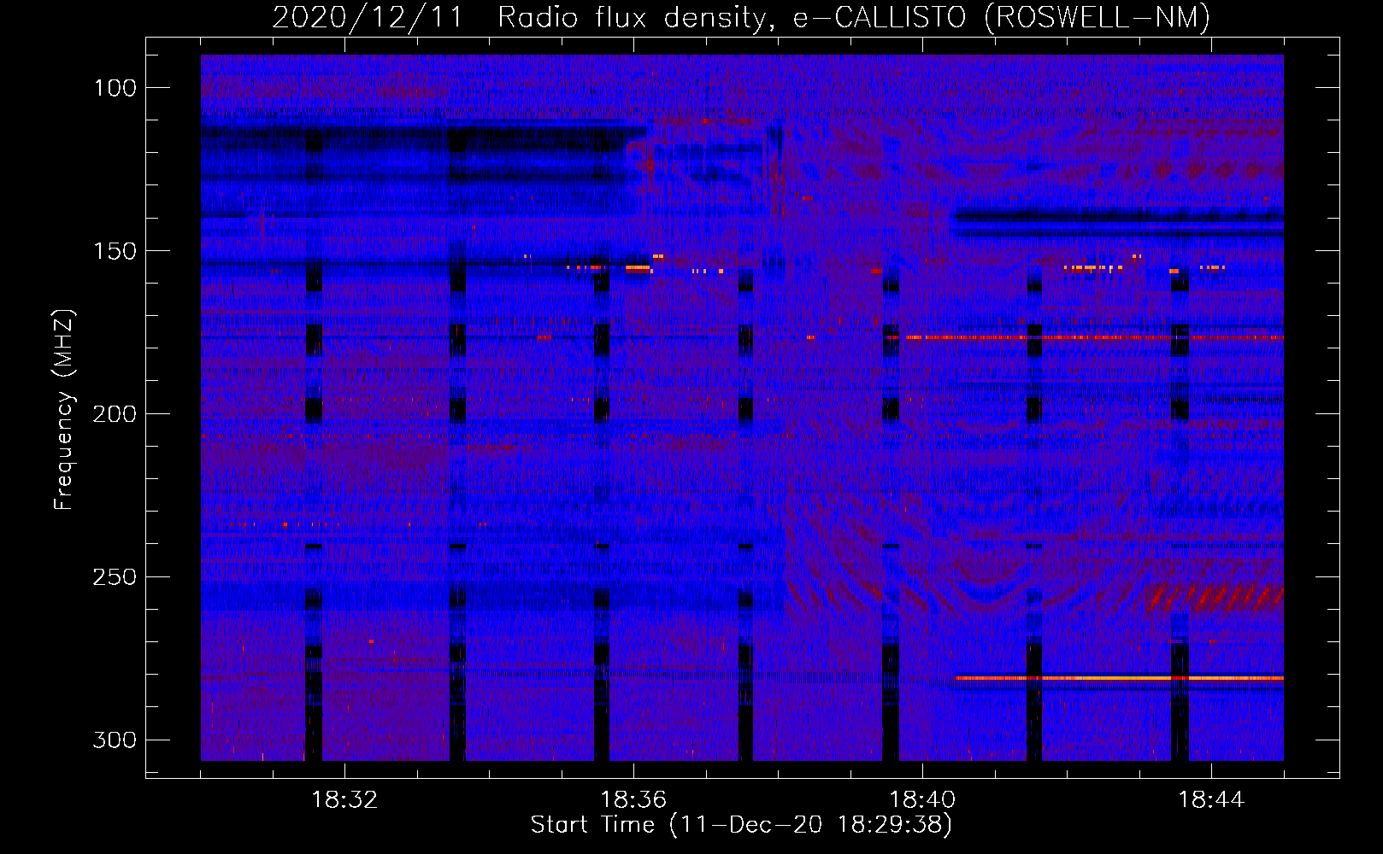The width and height of the screenshot is (1383, 854).
Task: Click the red diagonal streaks near 255 MHz
Action: (1214, 596)
